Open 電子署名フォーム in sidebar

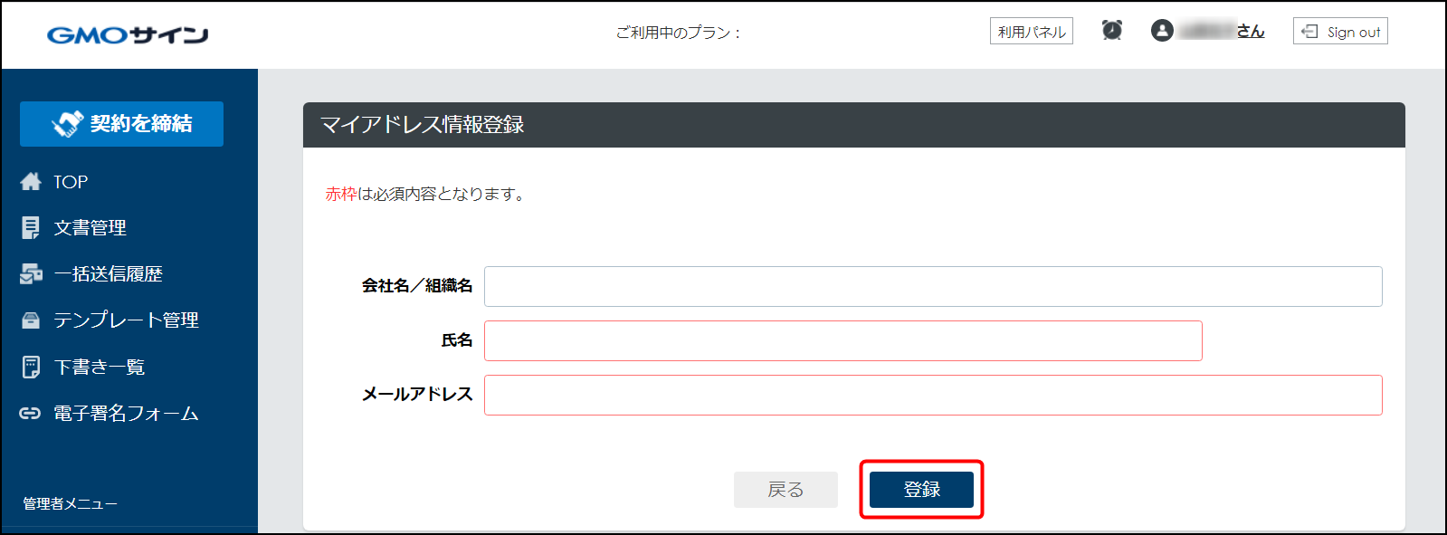click(126, 414)
